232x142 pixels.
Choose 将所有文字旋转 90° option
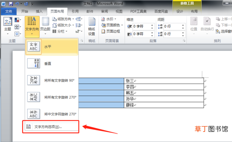tap(52, 81)
